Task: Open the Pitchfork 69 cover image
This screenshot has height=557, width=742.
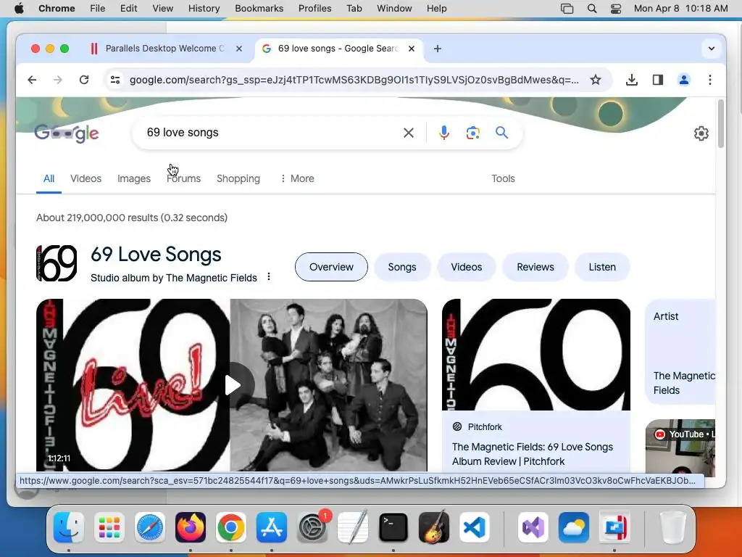Action: click(536, 354)
